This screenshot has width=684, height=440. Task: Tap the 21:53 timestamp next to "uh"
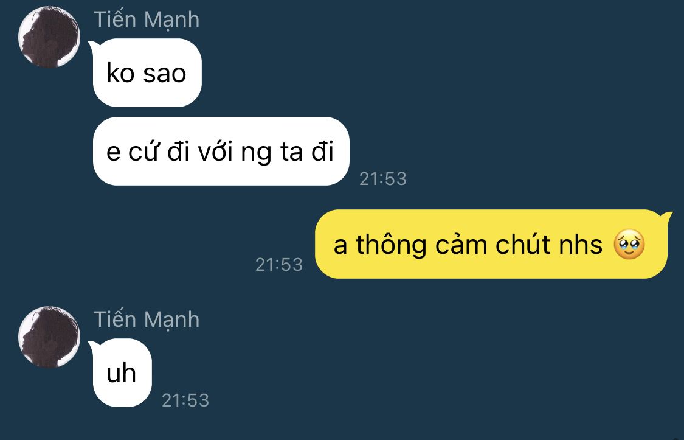pyautogui.click(x=185, y=400)
